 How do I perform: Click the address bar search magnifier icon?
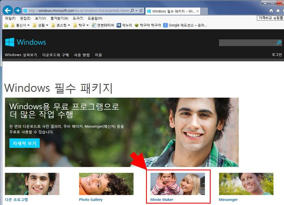click(132, 11)
